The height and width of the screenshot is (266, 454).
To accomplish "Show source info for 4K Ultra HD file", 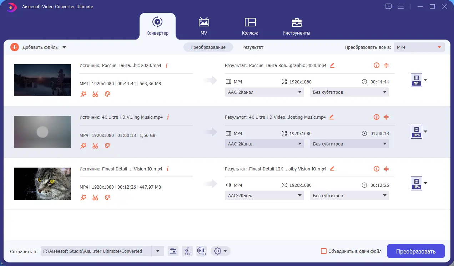I will click(x=168, y=117).
